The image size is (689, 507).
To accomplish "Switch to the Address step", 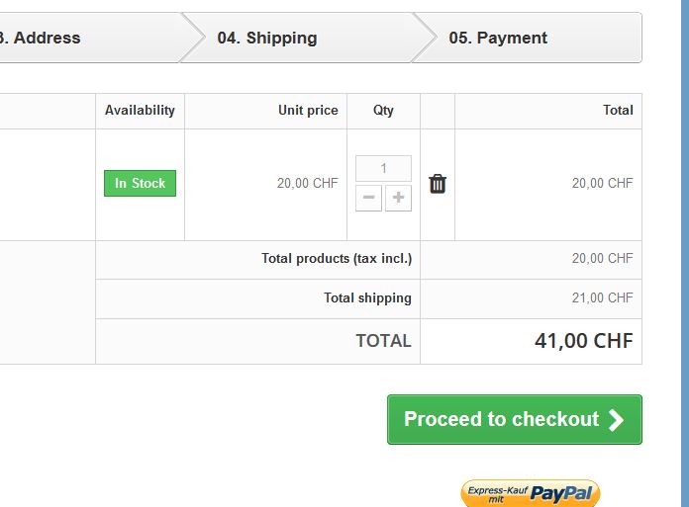I will [x=46, y=39].
